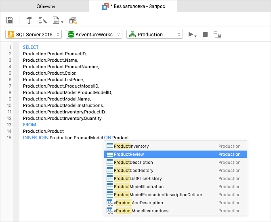Click Production.ProductModel.Name on line 9
271x222 pixels.
coord(57,99)
